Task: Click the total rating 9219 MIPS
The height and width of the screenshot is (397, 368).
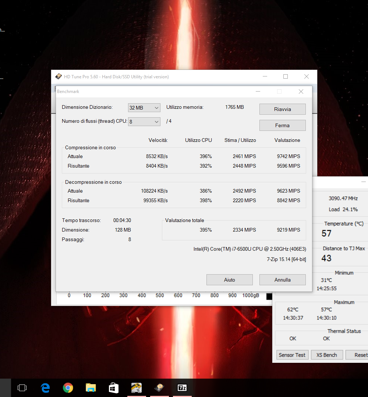Action: [289, 230]
